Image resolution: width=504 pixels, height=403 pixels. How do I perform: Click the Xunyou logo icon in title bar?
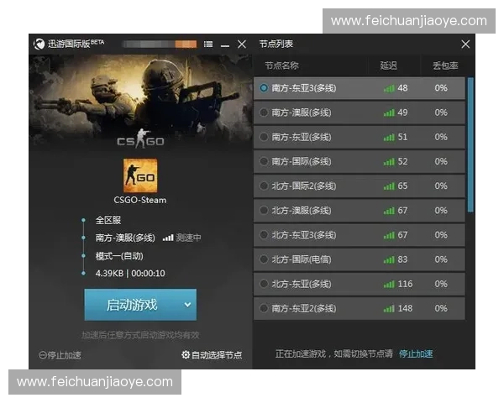point(39,44)
